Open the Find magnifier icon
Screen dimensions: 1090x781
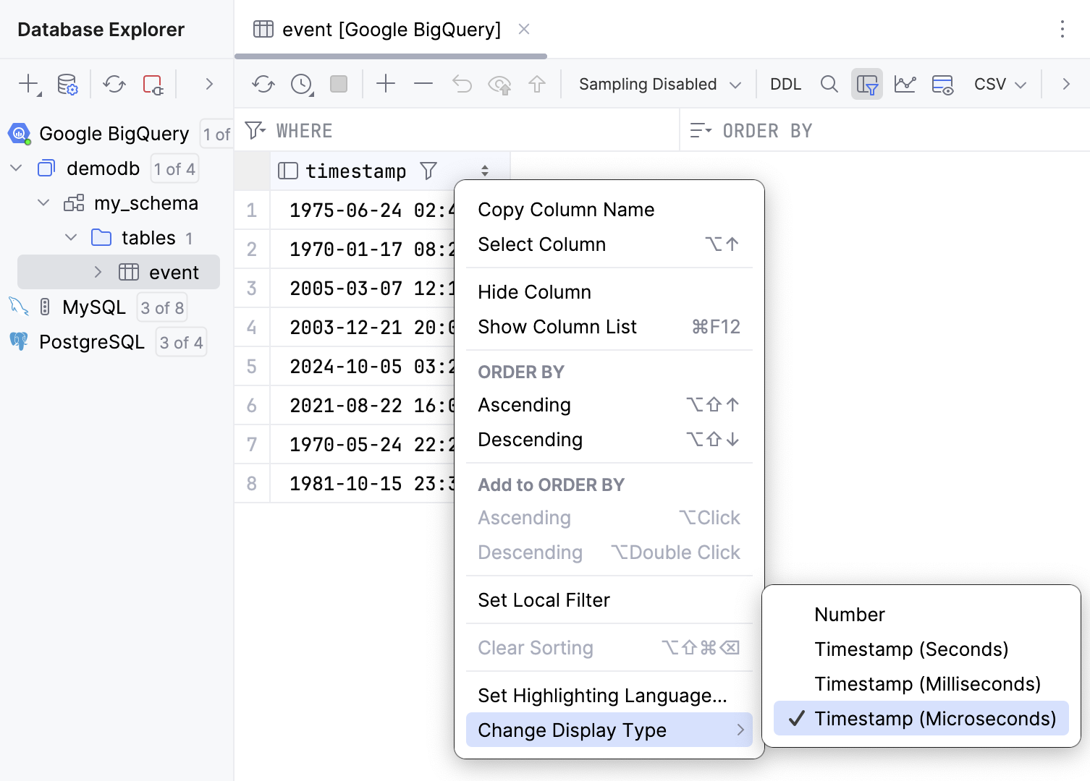pos(829,85)
